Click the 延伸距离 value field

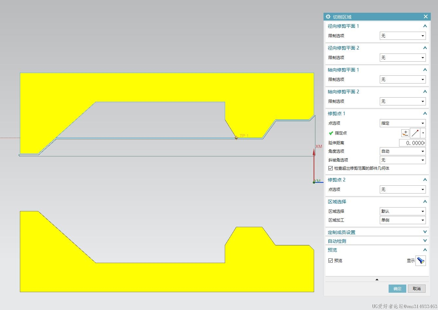(412, 143)
